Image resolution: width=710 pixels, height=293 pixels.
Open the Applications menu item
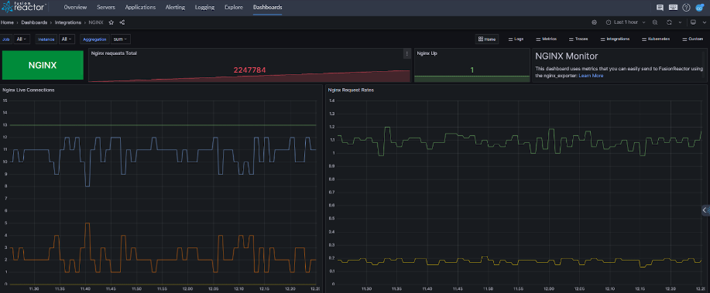pyautogui.click(x=140, y=7)
